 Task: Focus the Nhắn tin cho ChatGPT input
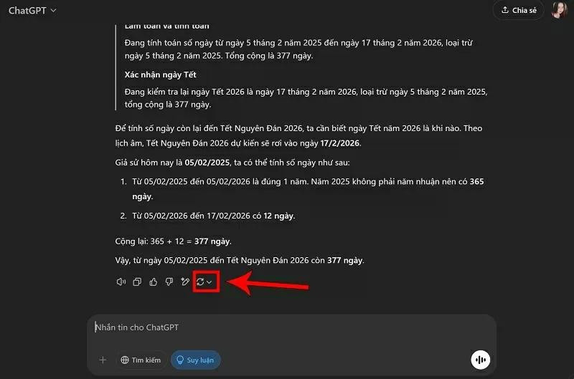(287, 327)
